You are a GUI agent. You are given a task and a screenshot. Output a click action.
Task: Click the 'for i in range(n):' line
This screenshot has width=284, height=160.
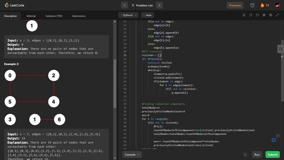[155, 119]
